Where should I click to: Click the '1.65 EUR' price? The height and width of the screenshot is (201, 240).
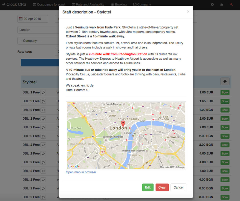pos(206,101)
